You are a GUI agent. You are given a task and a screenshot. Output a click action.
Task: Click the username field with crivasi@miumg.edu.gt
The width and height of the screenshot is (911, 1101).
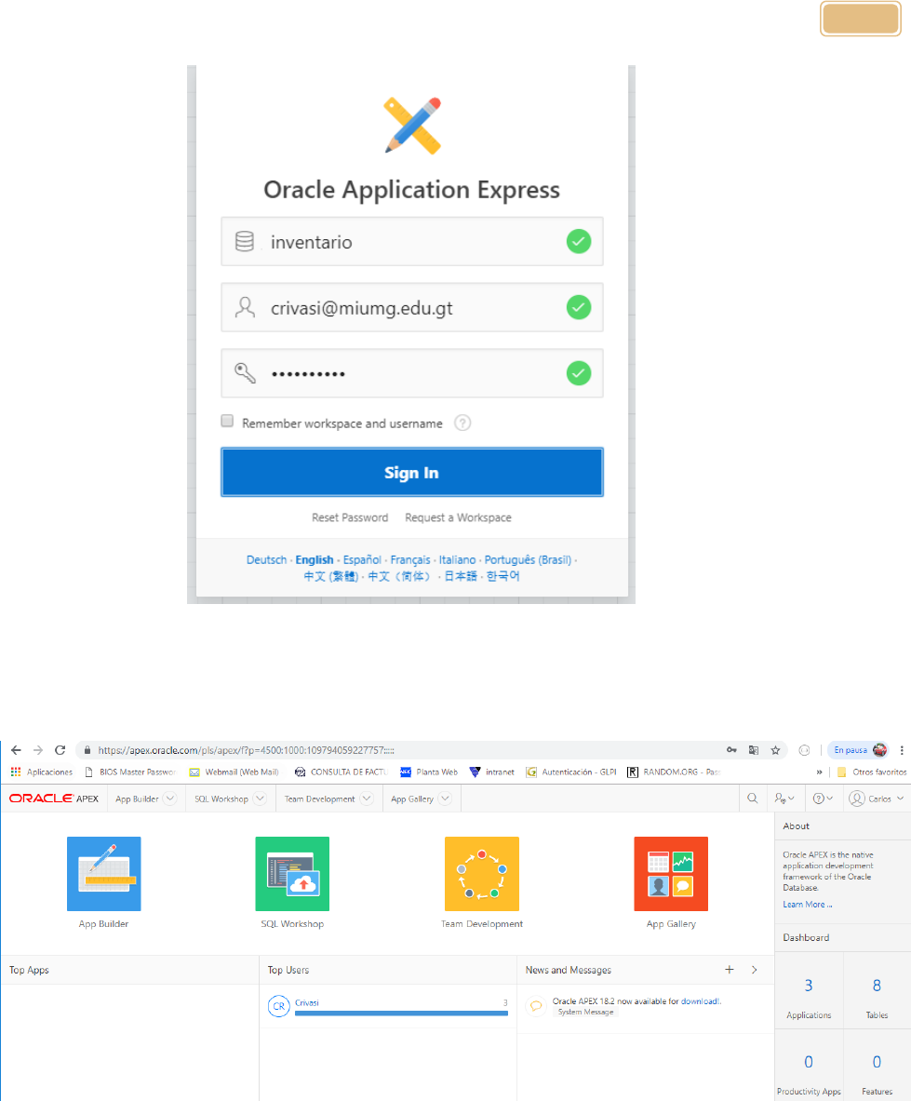pyautogui.click(x=412, y=307)
